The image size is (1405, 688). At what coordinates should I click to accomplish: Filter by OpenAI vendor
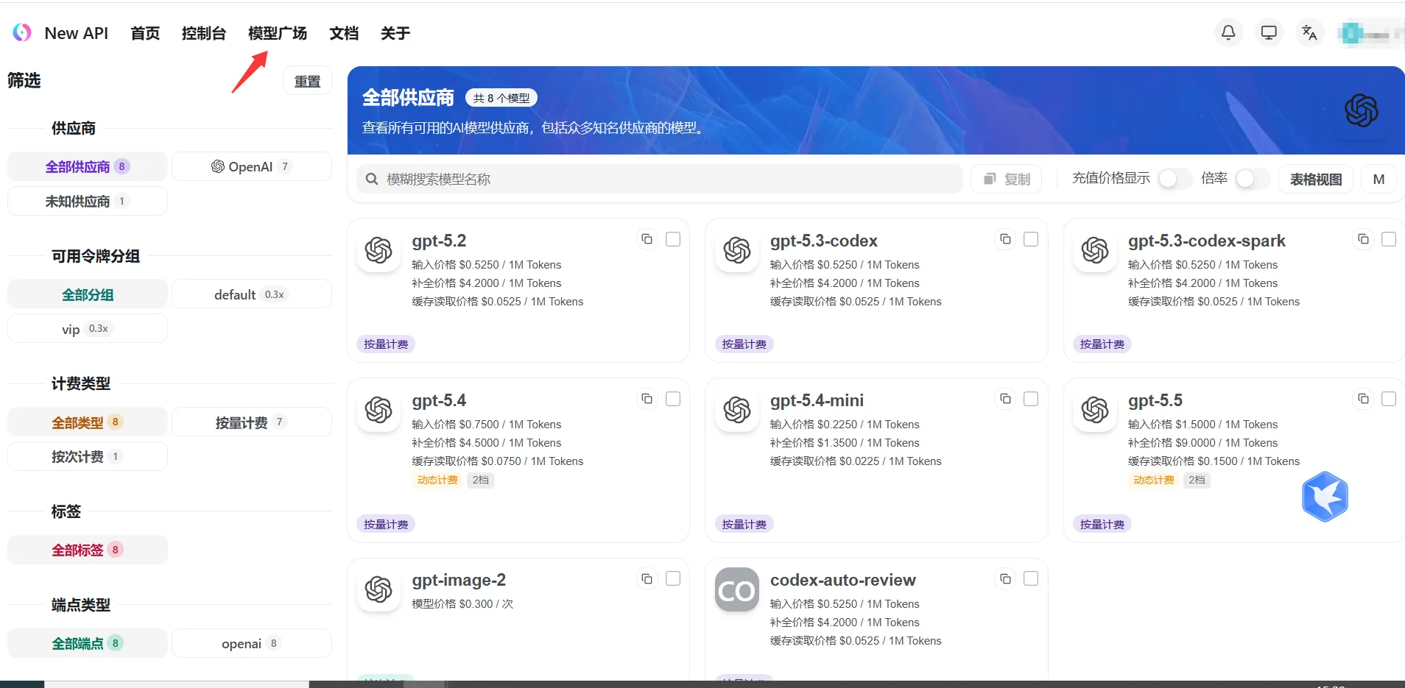point(252,166)
